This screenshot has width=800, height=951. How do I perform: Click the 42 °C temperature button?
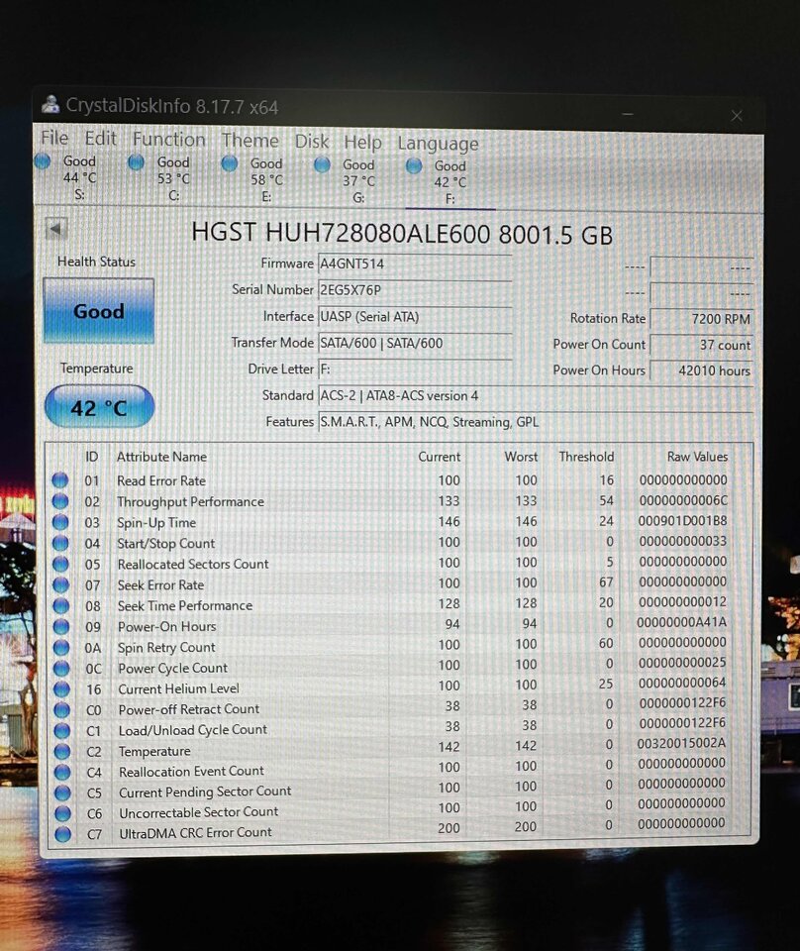(x=99, y=407)
